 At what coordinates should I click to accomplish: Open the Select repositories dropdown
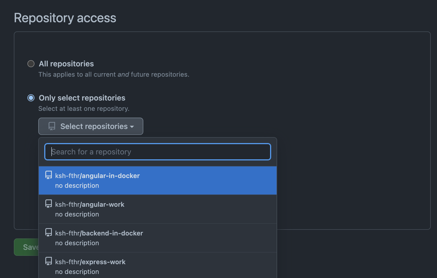(x=91, y=126)
